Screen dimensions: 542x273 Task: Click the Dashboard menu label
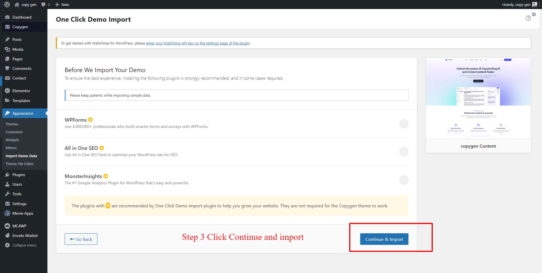pyautogui.click(x=22, y=17)
